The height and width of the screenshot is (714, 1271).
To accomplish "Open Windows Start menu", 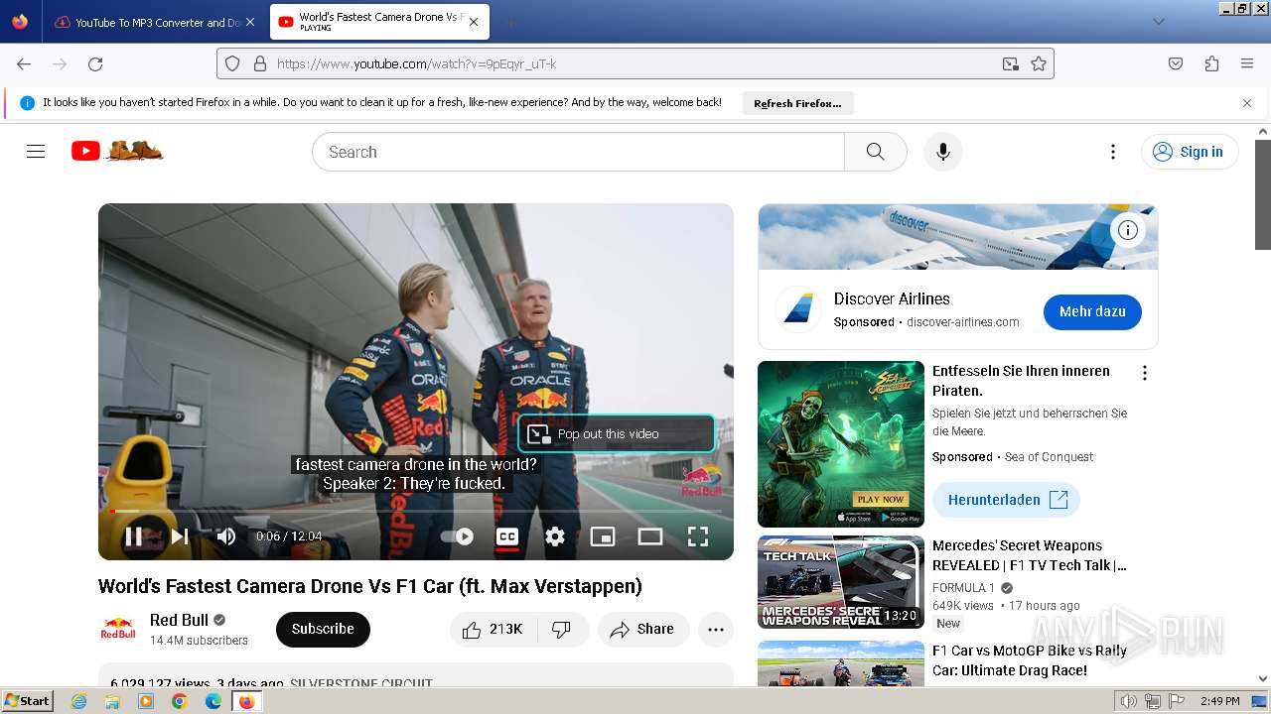I will pyautogui.click(x=28, y=701).
